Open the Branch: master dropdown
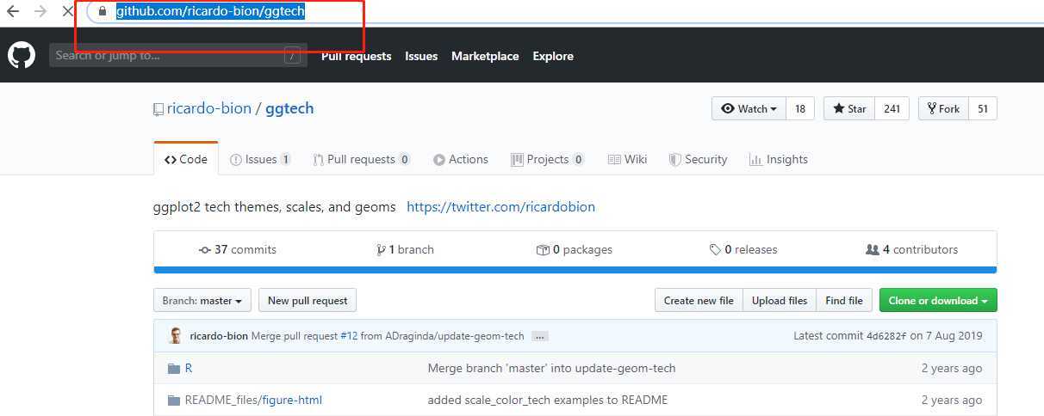Image resolution: width=1044 pixels, height=416 pixels. tap(202, 300)
